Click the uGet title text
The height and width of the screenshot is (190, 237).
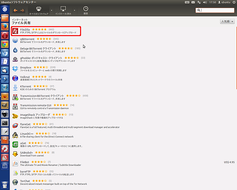click(23, 143)
